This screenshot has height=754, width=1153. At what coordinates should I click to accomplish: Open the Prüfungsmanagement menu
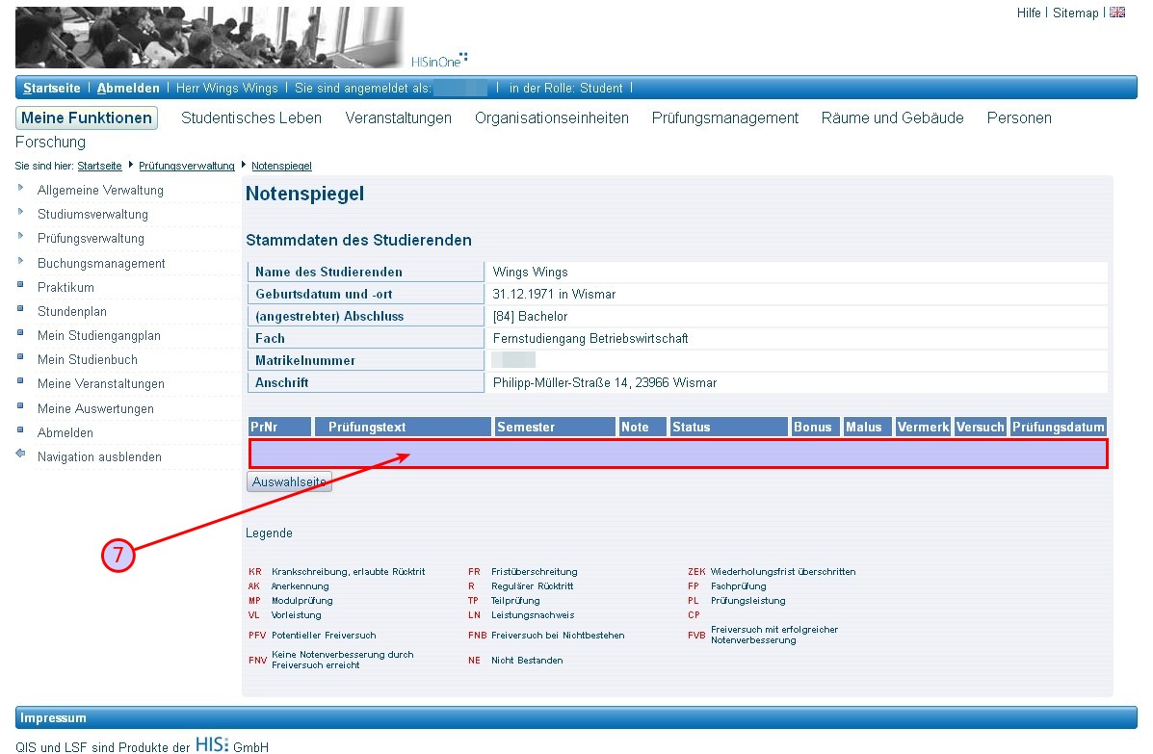pos(724,117)
